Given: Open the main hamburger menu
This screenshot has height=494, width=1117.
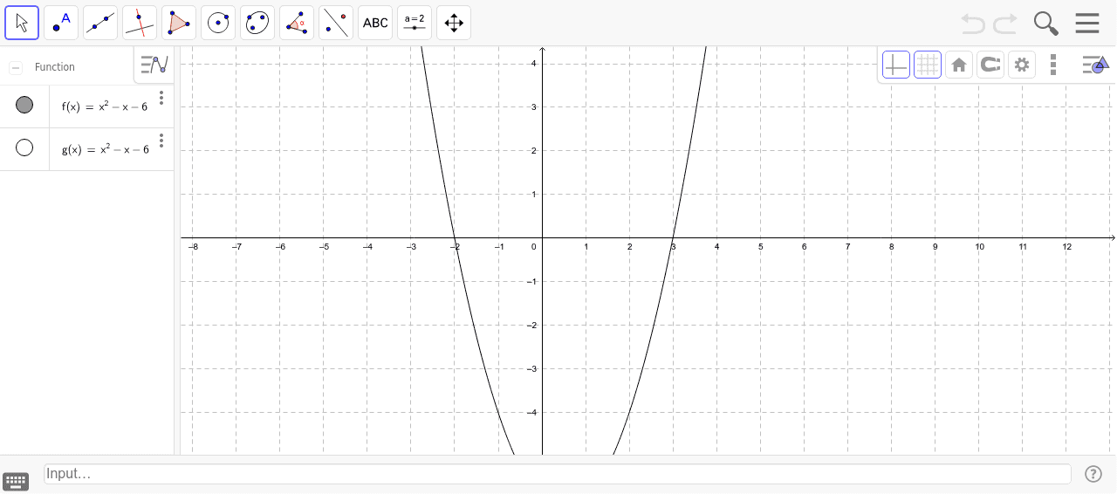Looking at the screenshot, I should click(x=1087, y=23).
